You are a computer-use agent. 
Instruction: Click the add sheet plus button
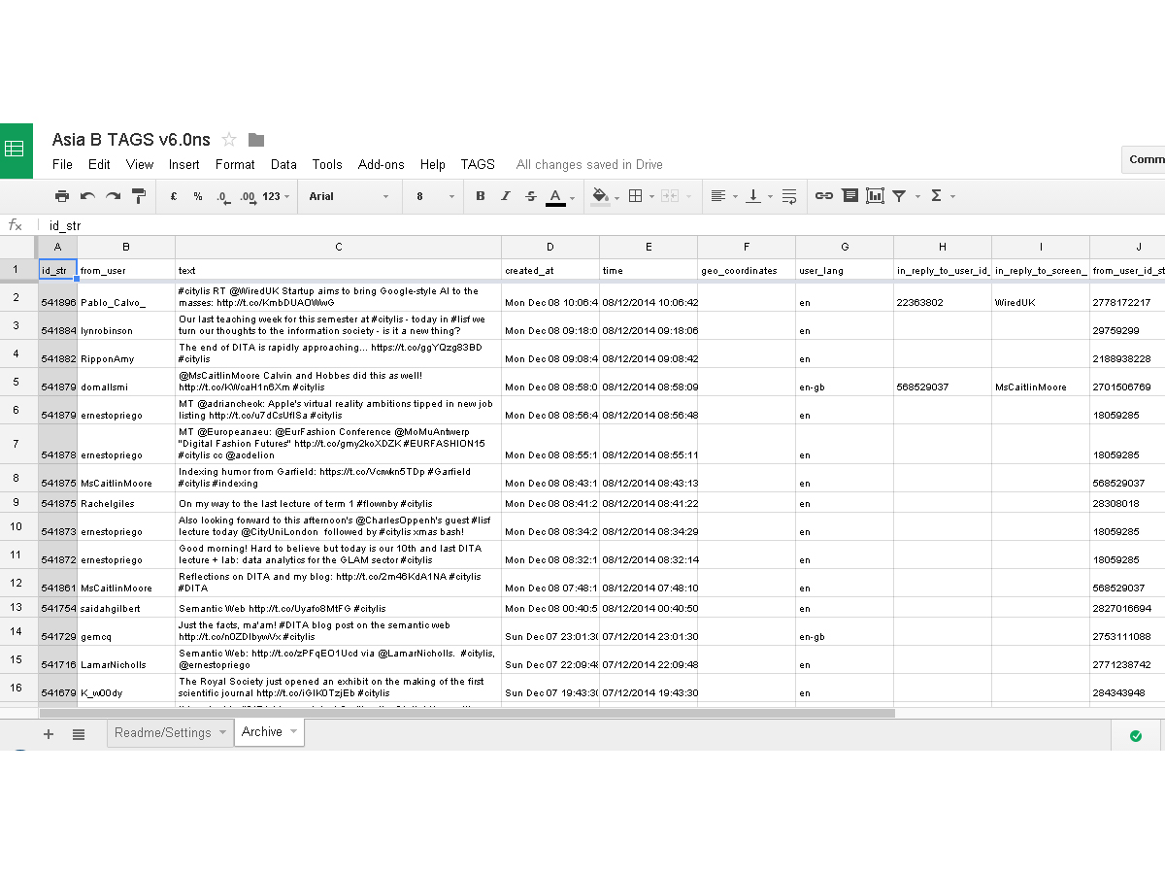click(49, 734)
